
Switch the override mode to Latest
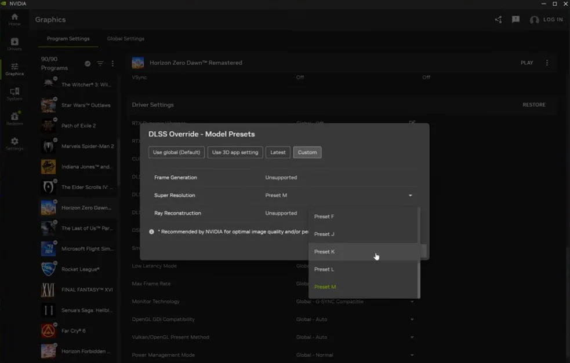pos(278,152)
